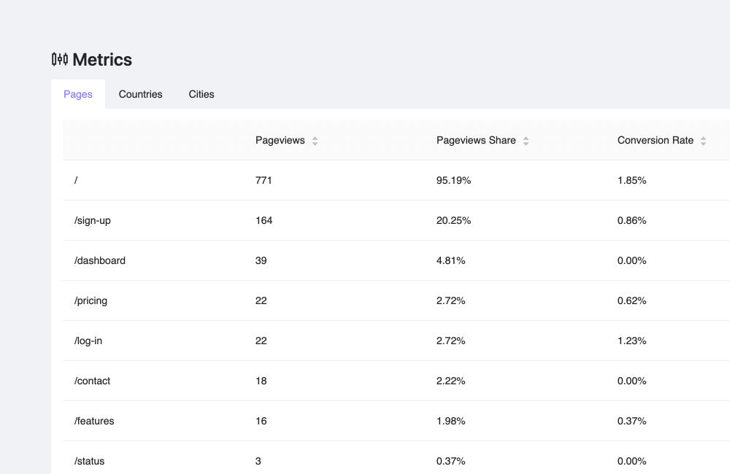This screenshot has width=730, height=474.
Task: Select the root "/" page row
Action: (77, 180)
